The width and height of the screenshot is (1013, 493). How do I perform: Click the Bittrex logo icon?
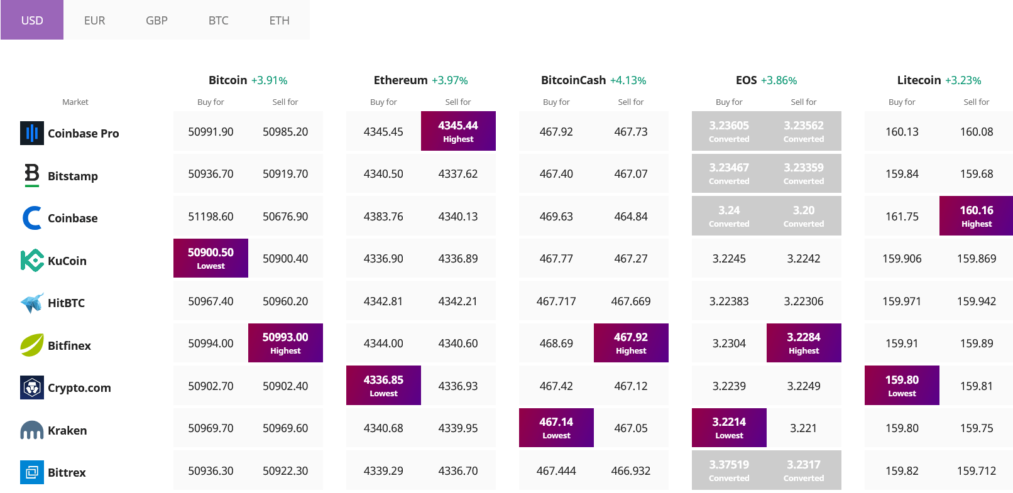[x=32, y=472]
